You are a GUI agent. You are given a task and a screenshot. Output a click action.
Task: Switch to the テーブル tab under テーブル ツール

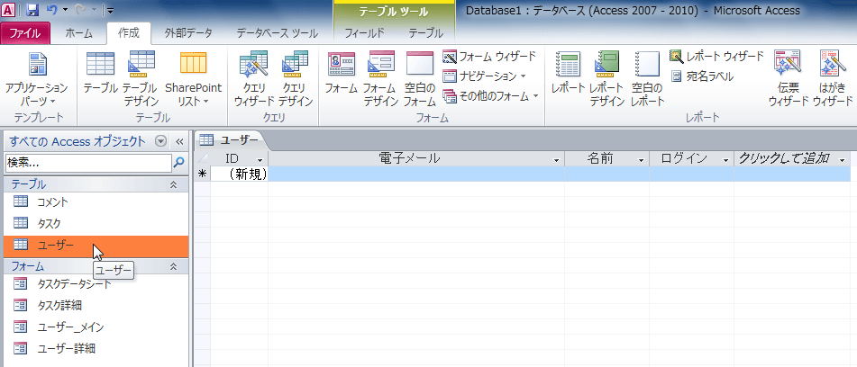coord(425,33)
